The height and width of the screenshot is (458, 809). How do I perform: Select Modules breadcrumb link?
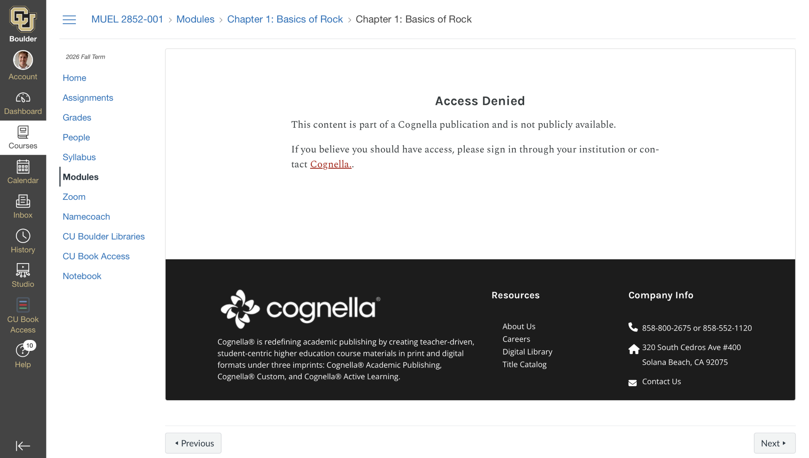coord(195,19)
